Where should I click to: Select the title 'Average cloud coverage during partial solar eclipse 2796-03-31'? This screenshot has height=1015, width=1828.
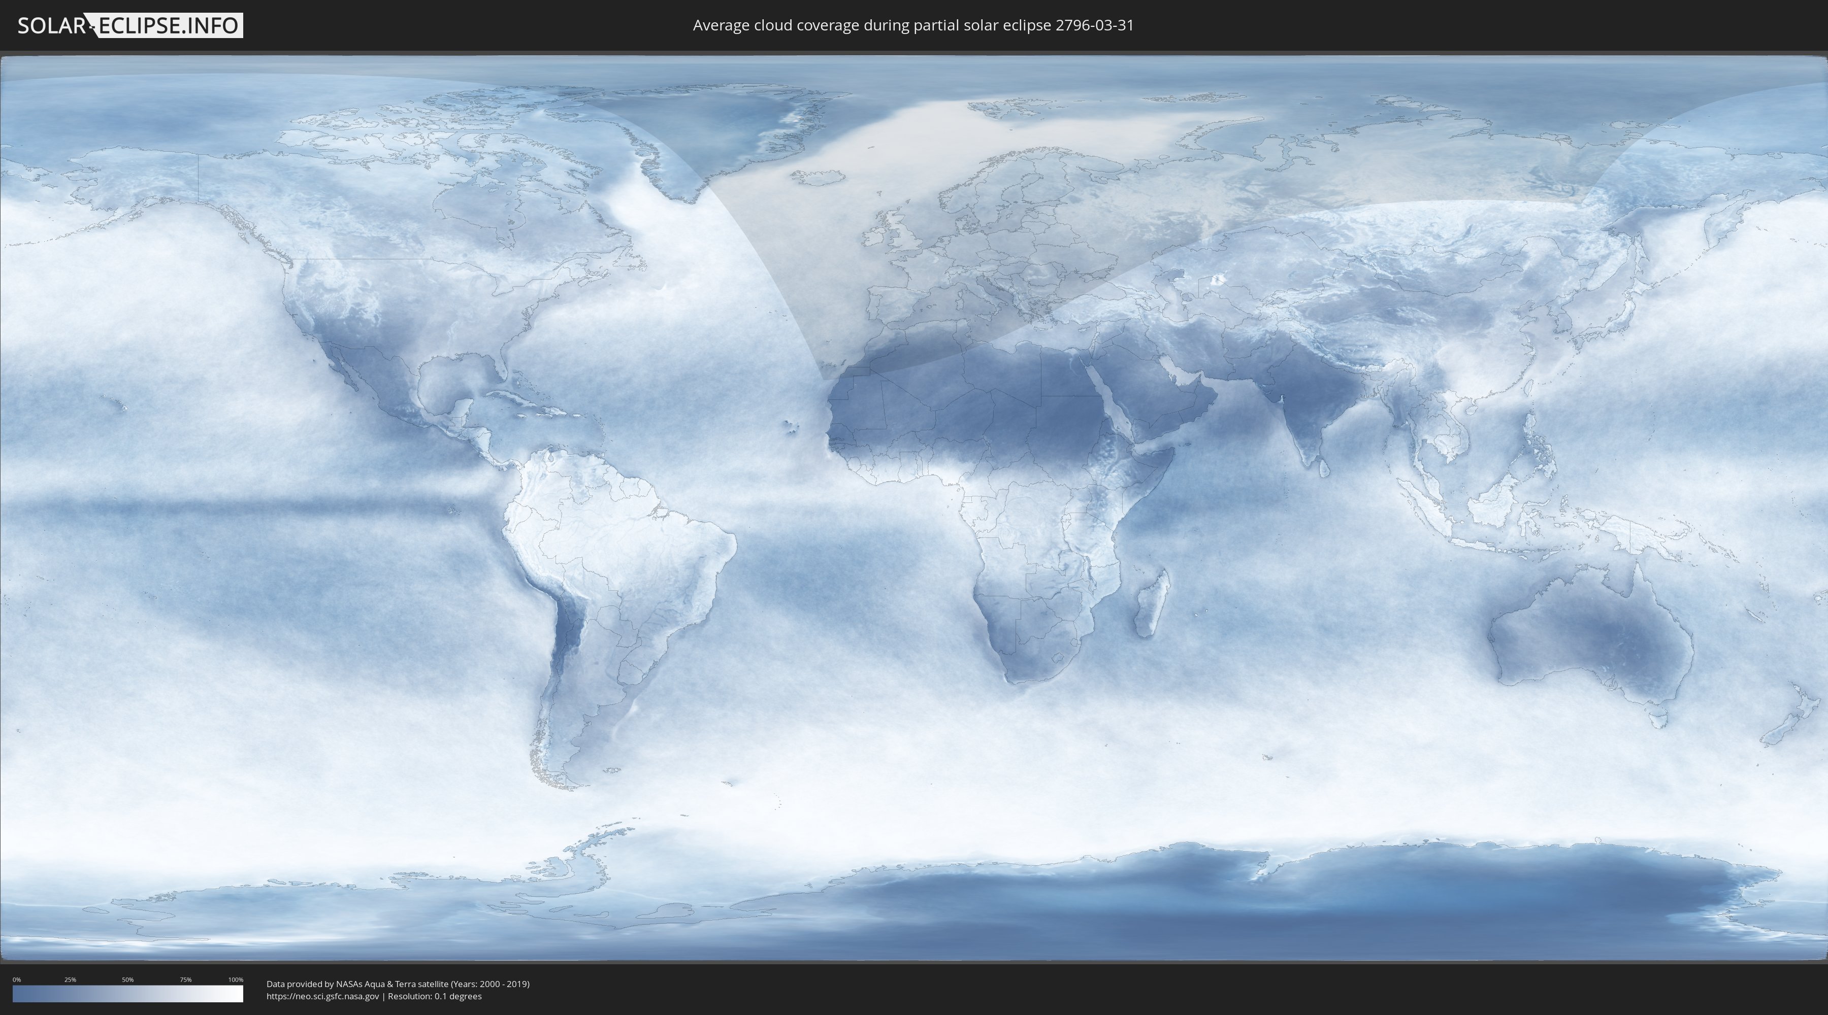[x=913, y=25]
